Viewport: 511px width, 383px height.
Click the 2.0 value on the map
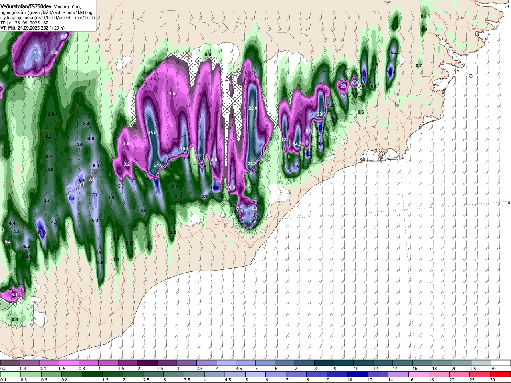pyautogui.click(x=51, y=114)
